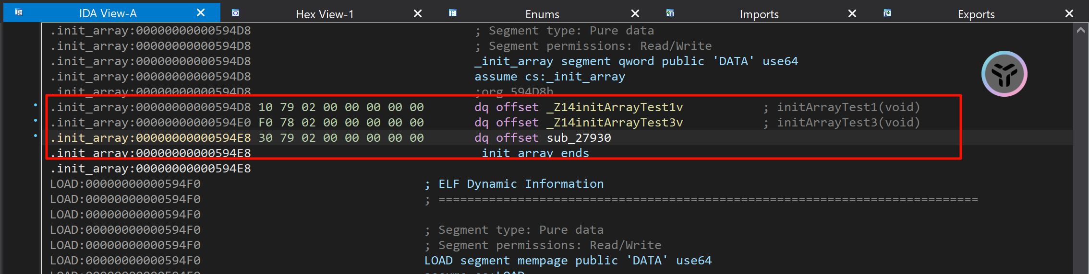Close the Enums tab
Screen dimensions: 1089x274
[635, 13]
